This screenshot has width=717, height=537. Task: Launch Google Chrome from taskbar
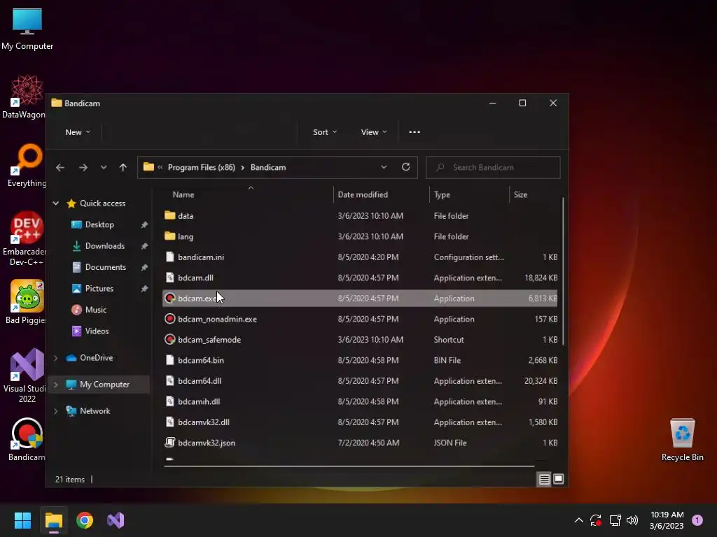(85, 520)
